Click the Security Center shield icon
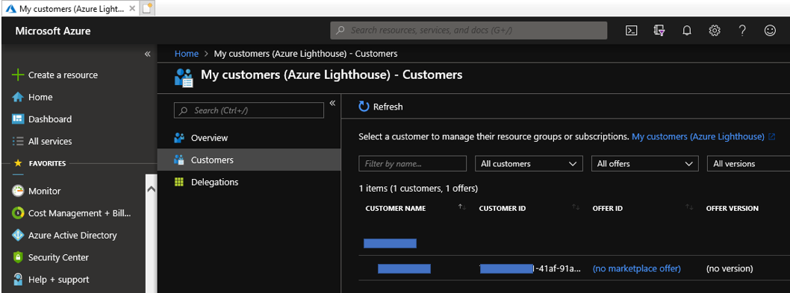790x293 pixels. [x=18, y=258]
